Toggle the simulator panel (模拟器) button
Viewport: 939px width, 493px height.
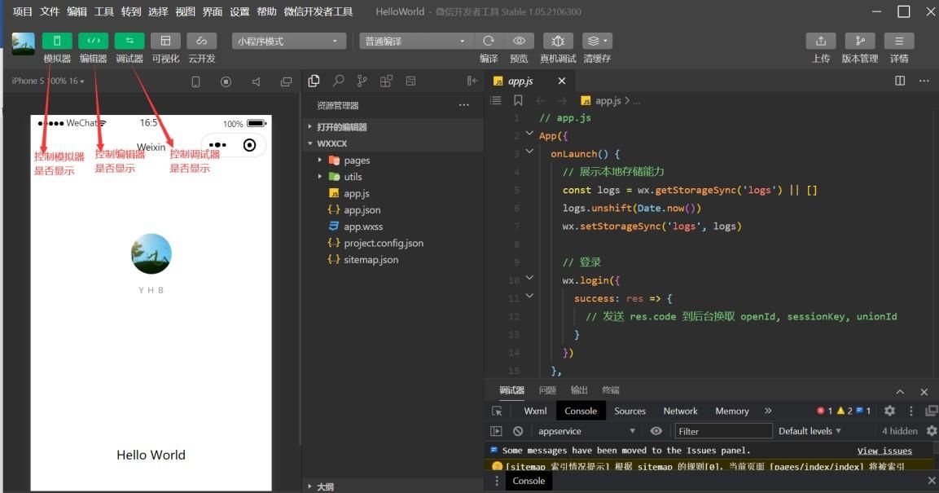[57, 41]
